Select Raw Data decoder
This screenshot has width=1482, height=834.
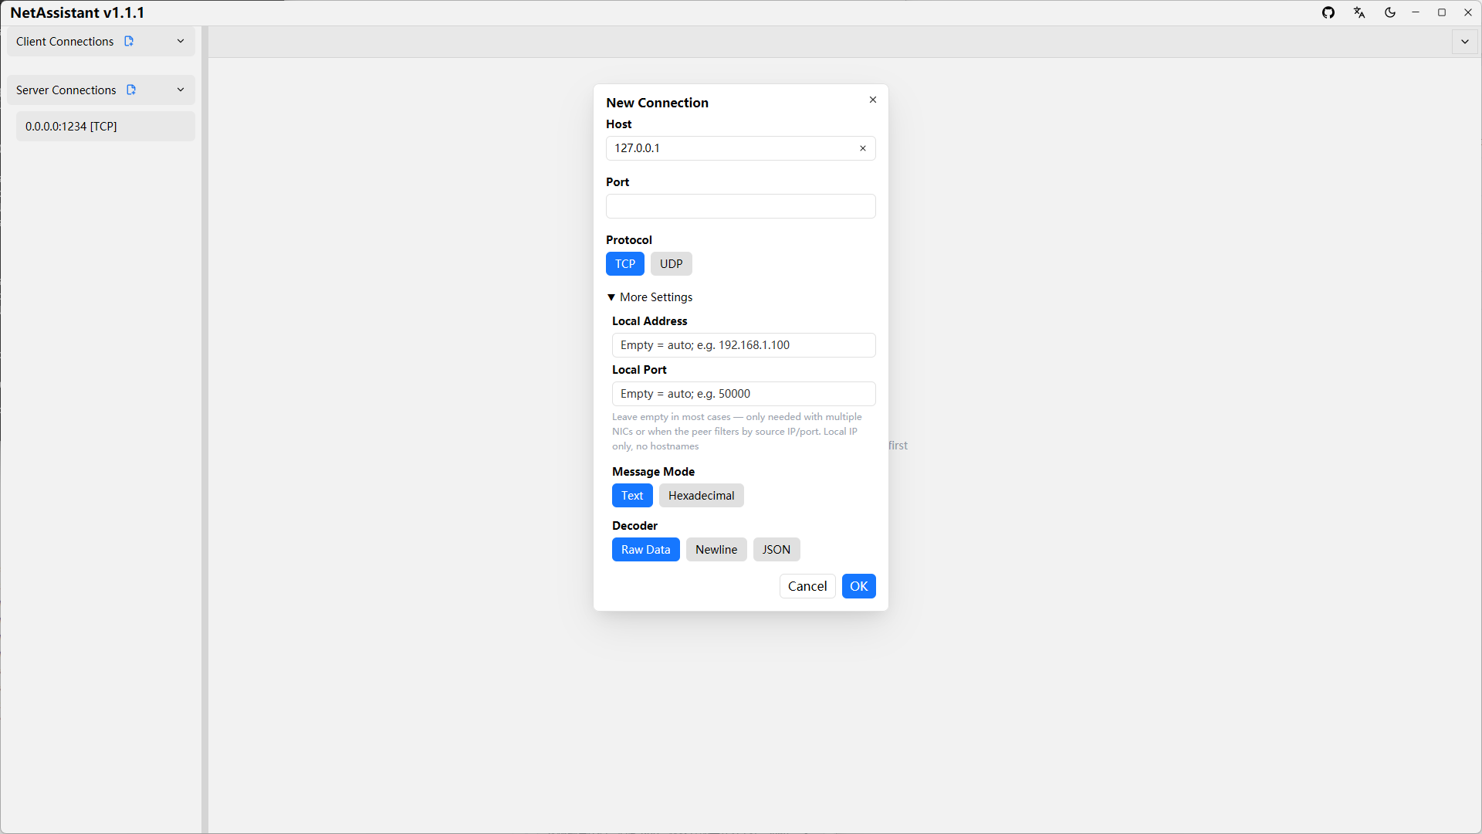click(x=646, y=550)
